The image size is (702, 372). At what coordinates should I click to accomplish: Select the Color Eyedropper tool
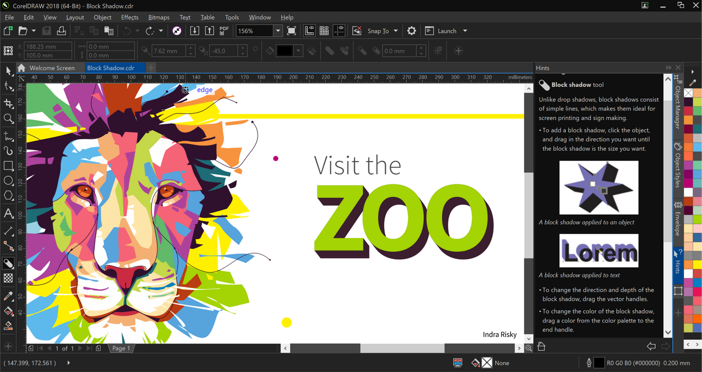tap(8, 296)
